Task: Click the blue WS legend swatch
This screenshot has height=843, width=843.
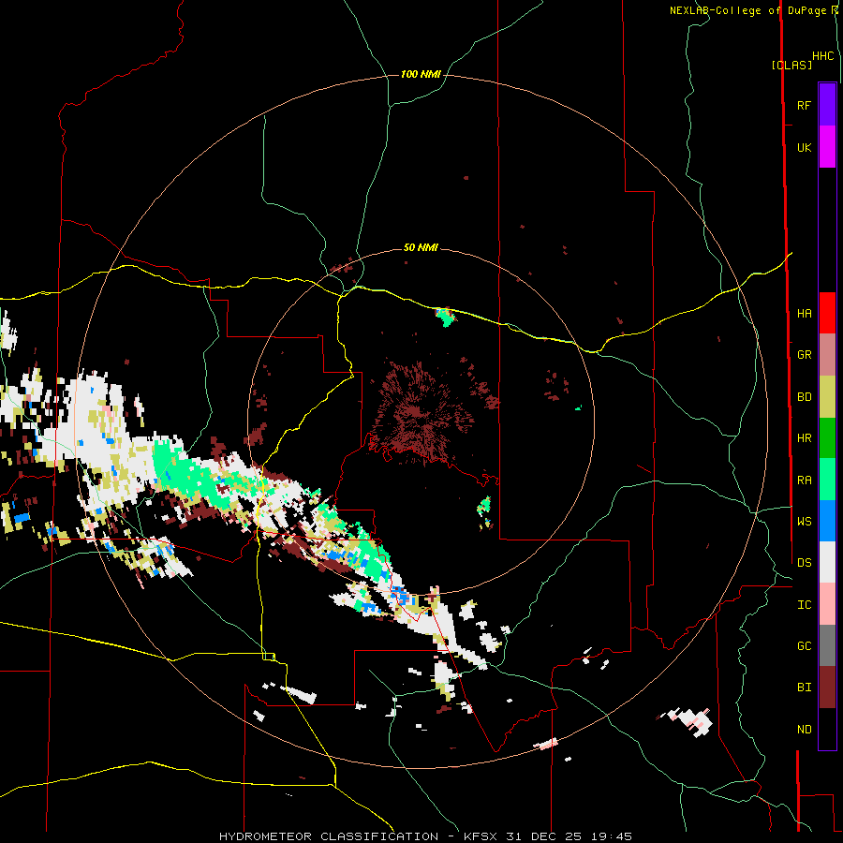Action: [827, 521]
